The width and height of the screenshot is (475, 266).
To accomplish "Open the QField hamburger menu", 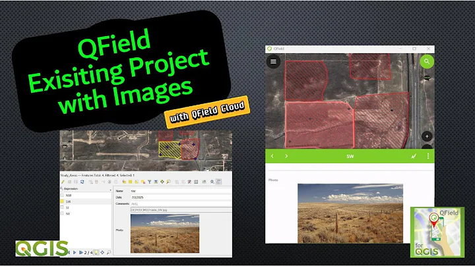I will (273, 62).
